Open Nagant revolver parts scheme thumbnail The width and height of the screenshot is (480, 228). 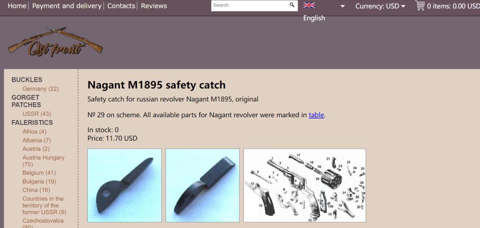305,185
